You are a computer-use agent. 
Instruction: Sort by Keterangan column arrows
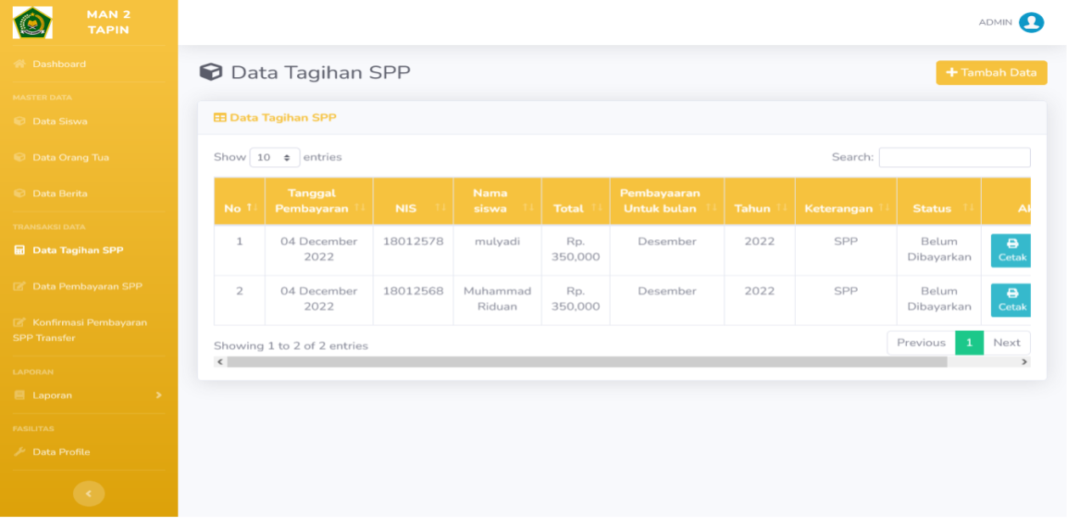883,209
